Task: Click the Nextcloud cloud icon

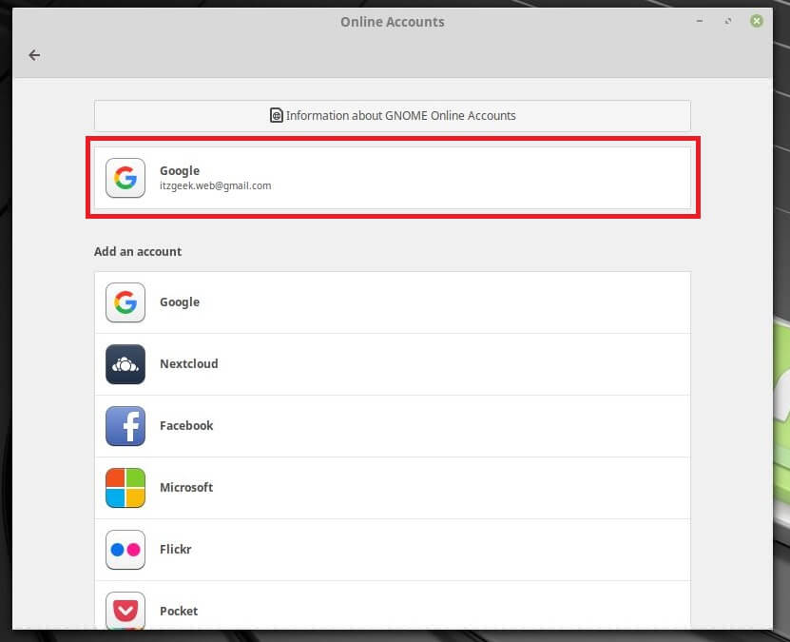Action: point(125,364)
